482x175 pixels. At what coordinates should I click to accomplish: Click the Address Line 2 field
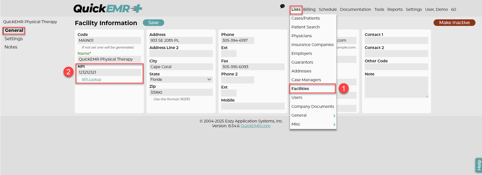pos(181,54)
